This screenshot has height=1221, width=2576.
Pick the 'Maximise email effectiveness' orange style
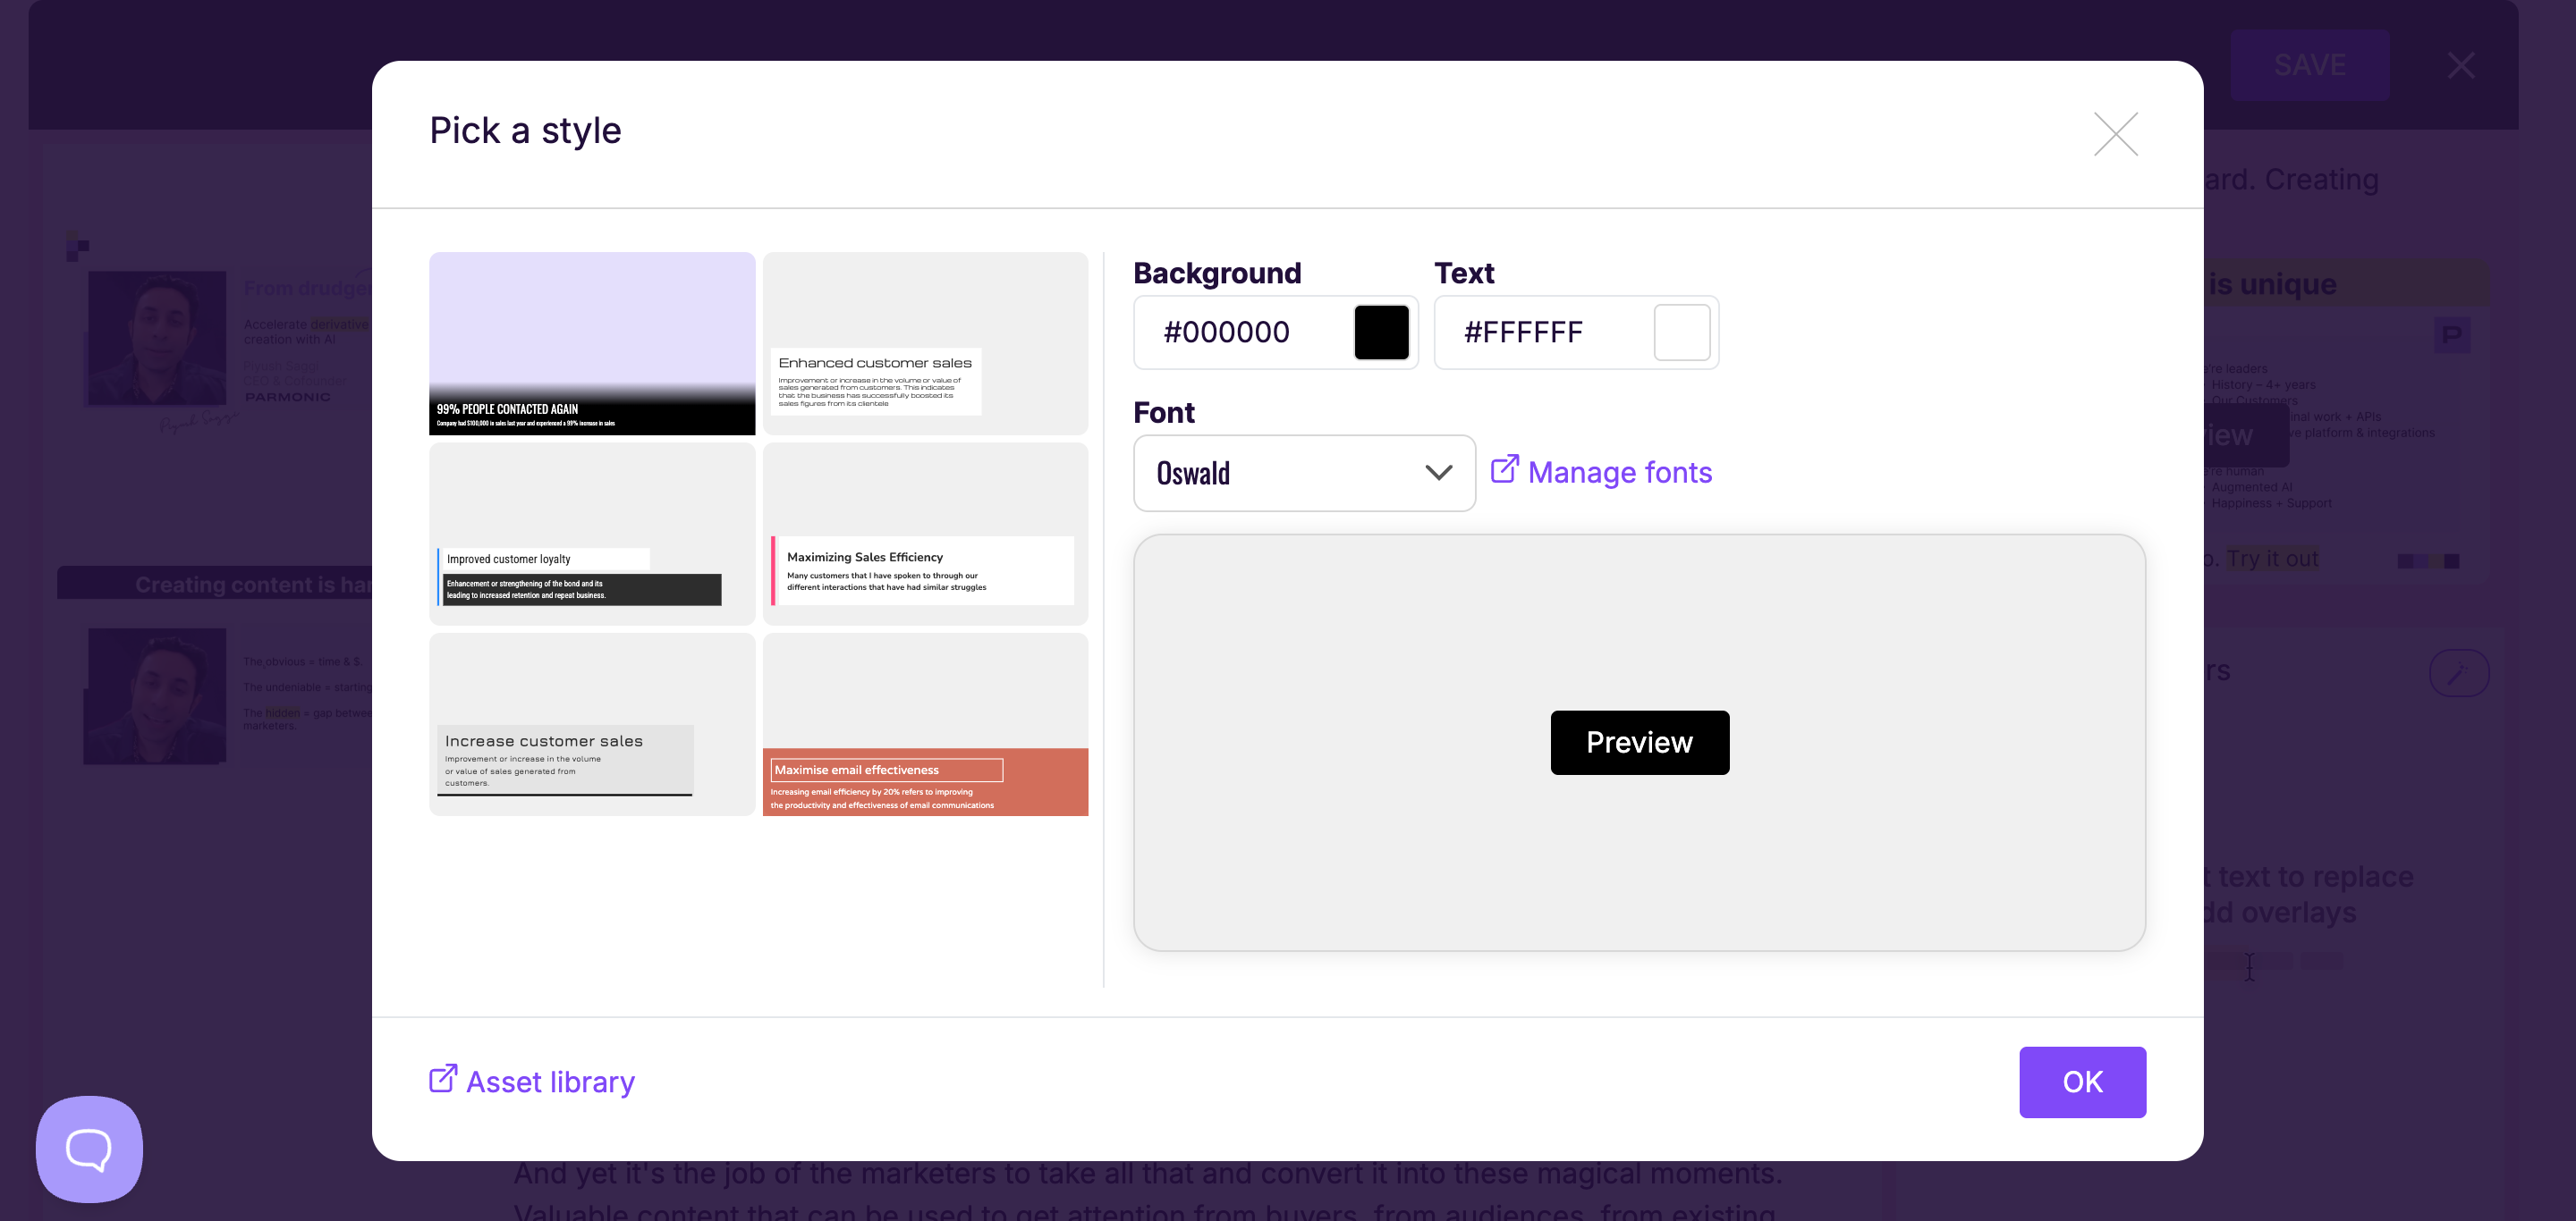coord(925,724)
